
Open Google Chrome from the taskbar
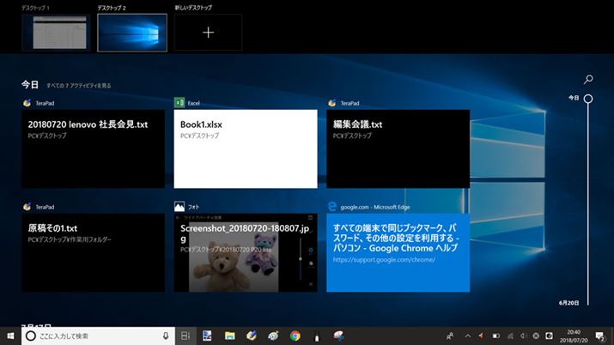pyautogui.click(x=295, y=336)
